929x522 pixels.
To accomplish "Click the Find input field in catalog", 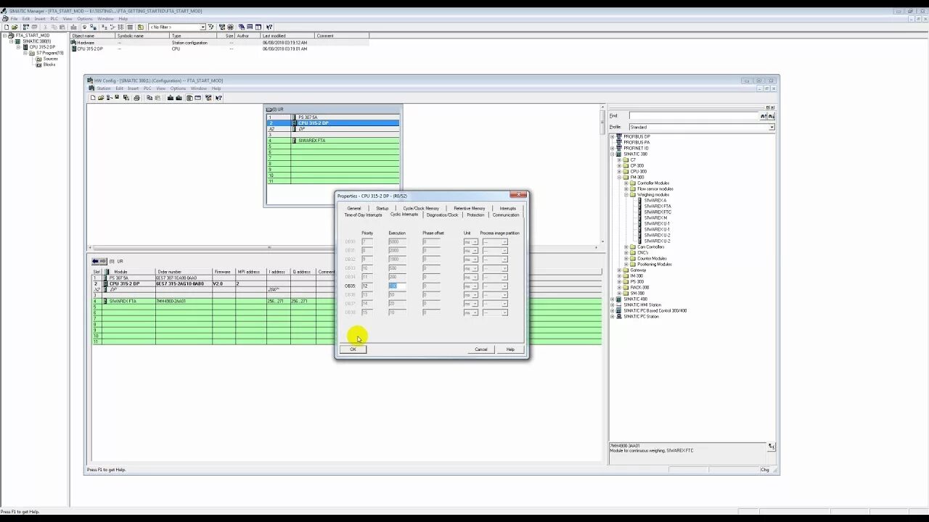I will point(694,116).
